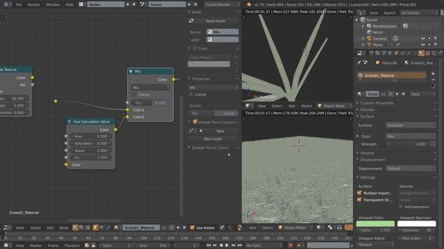Open the File menu
The width and height of the screenshot is (444, 249).
click(x=19, y=5)
